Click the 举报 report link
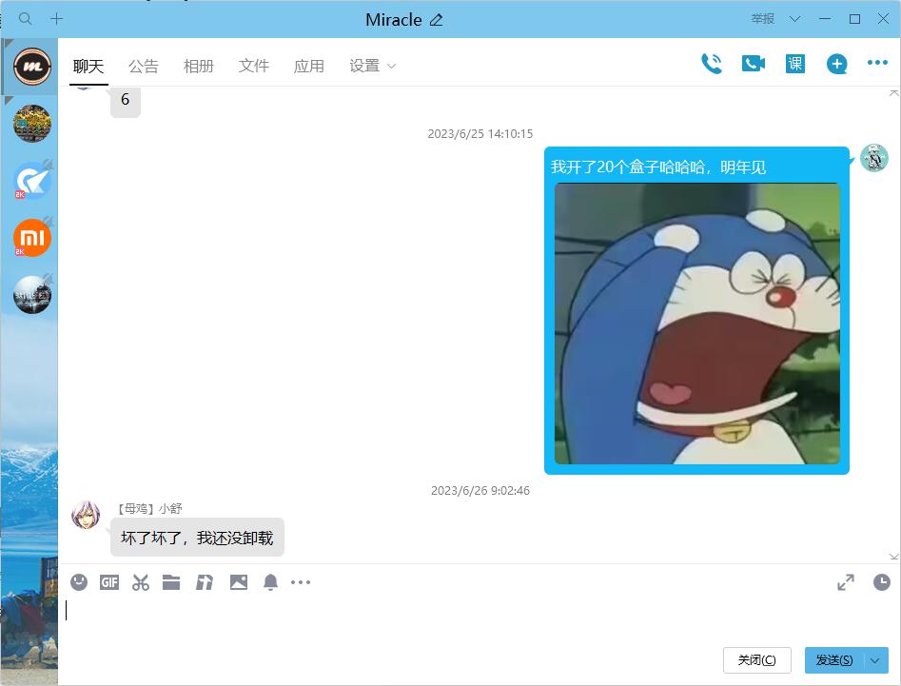901x686 pixels. coord(764,18)
